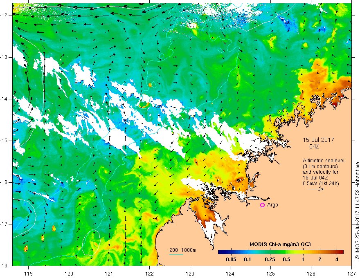Image resolution: width=360 pixels, height=278 pixels.
Task: Click the 0.5m/s (1kt 24h) text
Action: pos(321,184)
